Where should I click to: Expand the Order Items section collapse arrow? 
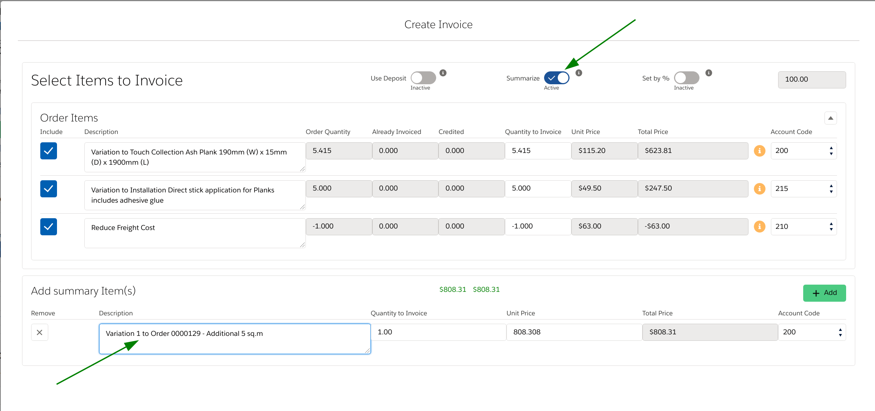(831, 118)
